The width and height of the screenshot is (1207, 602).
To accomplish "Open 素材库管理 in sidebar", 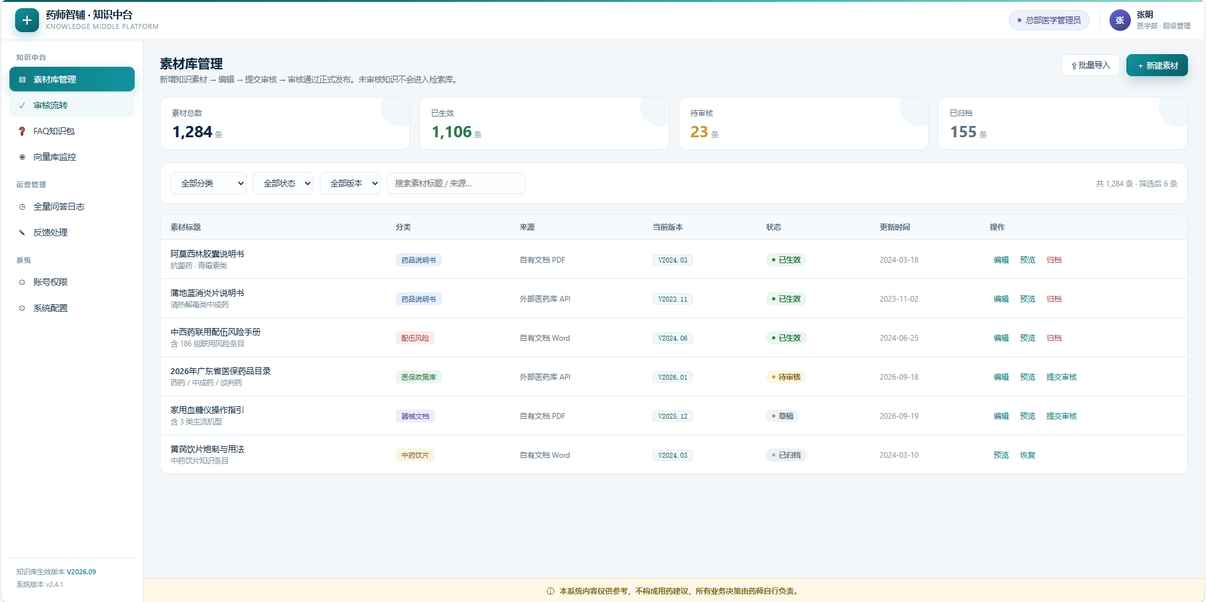I will (x=72, y=79).
